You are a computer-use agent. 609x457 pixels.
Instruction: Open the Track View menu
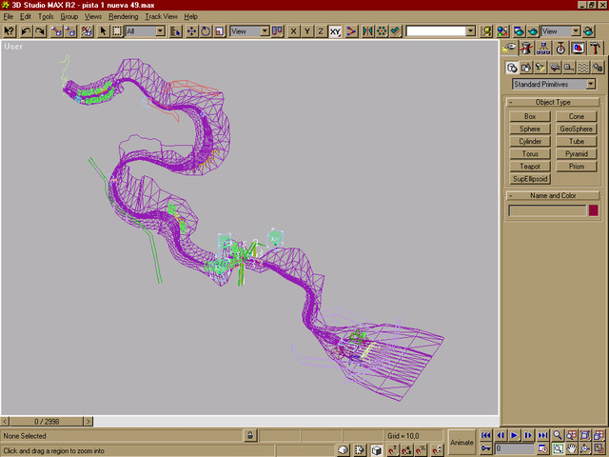point(161,16)
